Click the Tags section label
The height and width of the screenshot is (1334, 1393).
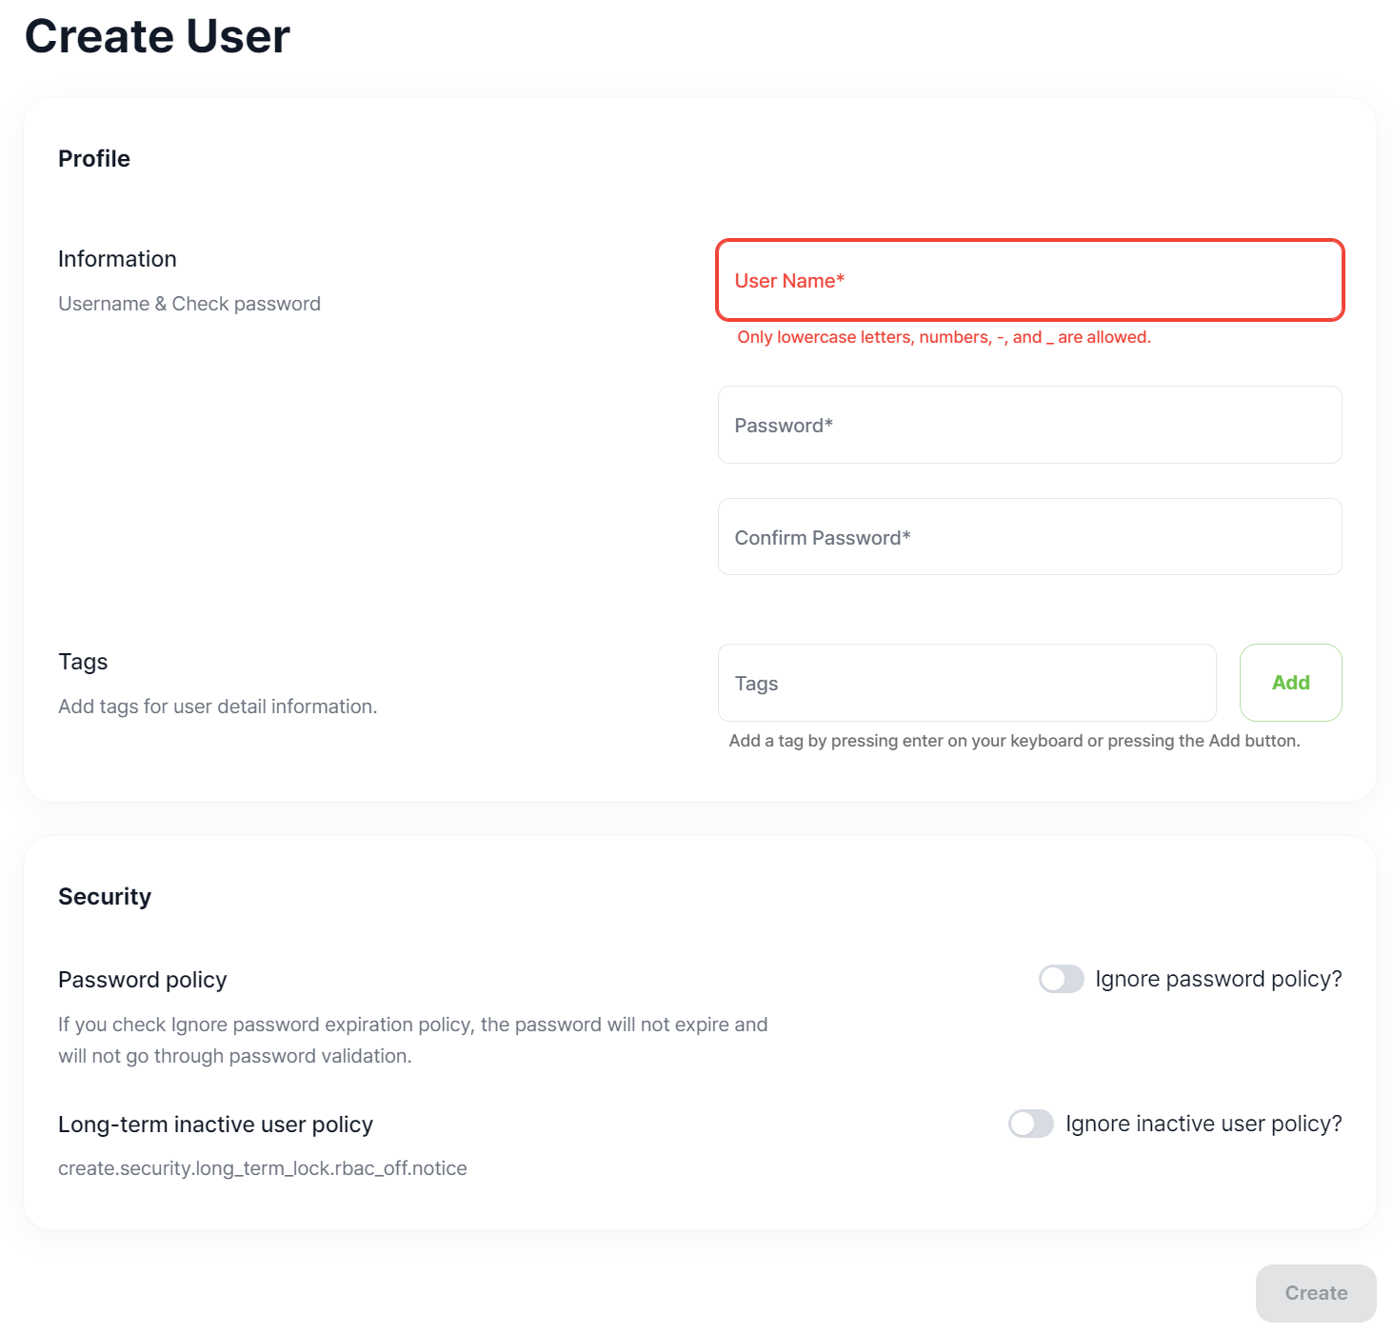point(83,661)
